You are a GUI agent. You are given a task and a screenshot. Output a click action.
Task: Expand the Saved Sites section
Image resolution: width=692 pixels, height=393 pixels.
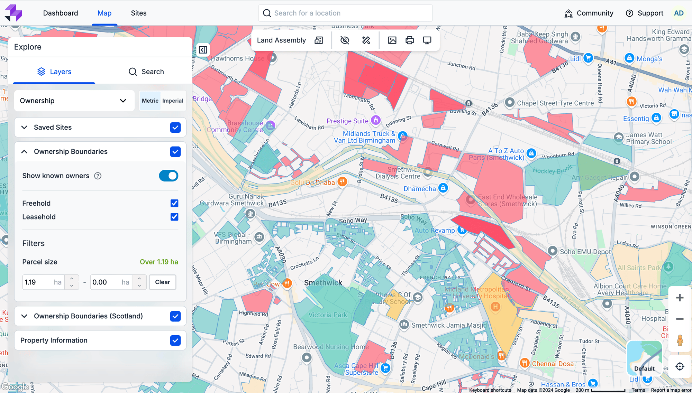click(24, 128)
